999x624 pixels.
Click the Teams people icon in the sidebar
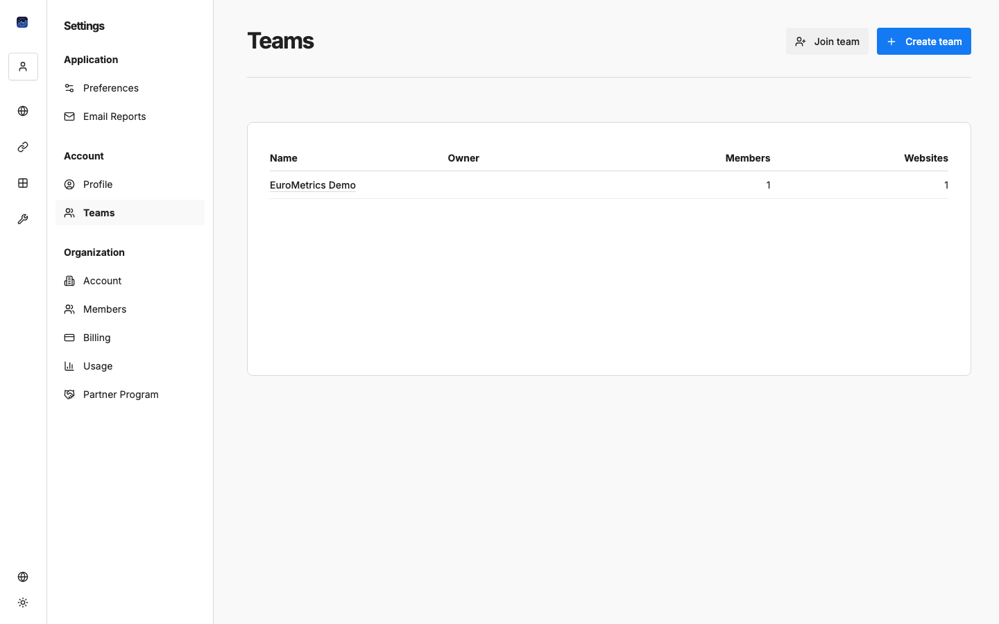click(69, 213)
